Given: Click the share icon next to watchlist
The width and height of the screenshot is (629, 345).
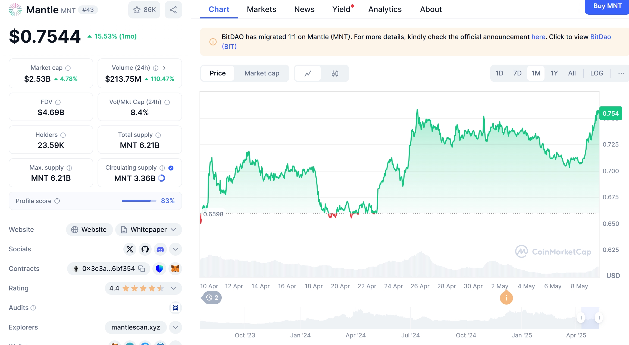Looking at the screenshot, I should (x=173, y=10).
